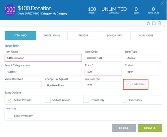Enable the Sell at Checkin checkbox
The image size is (167, 137).
(x=48, y=100)
